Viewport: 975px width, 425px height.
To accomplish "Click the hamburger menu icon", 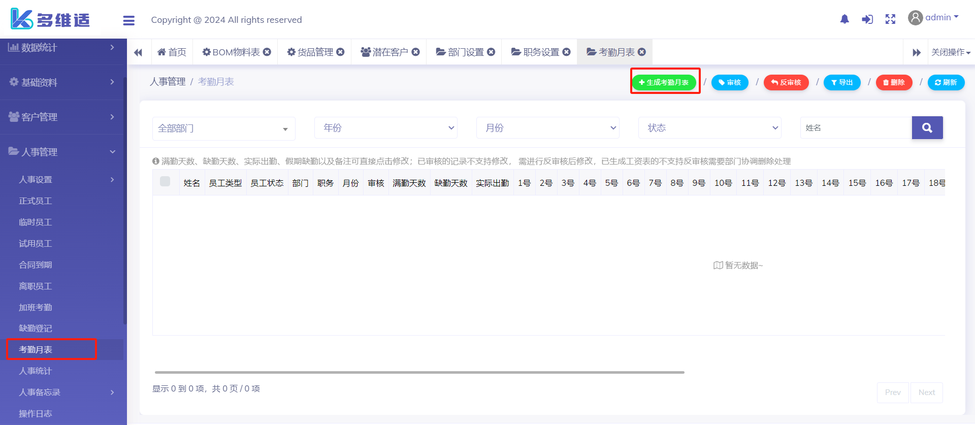I will point(129,20).
